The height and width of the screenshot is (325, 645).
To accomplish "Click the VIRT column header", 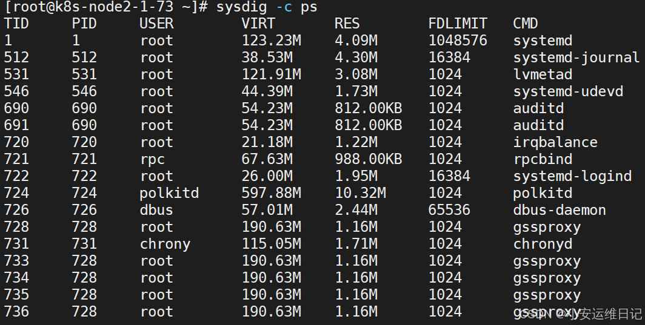I will tap(258, 24).
